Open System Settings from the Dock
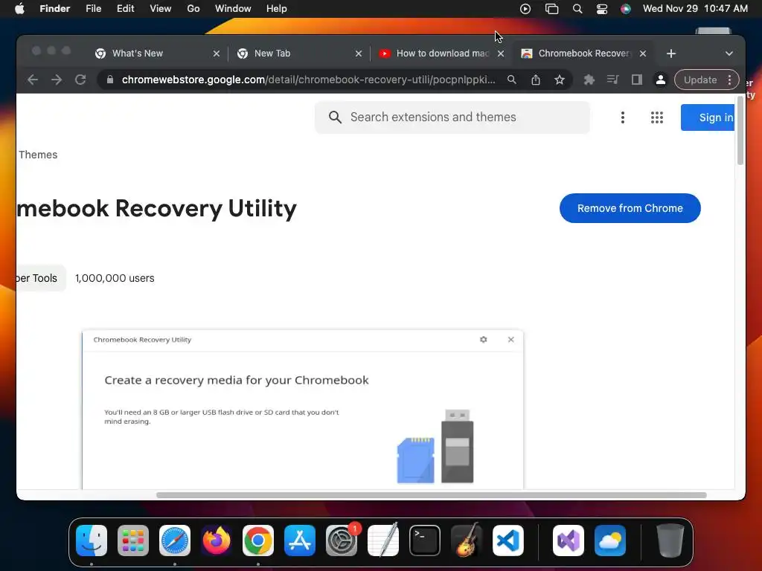Image resolution: width=762 pixels, height=571 pixels. pos(342,541)
